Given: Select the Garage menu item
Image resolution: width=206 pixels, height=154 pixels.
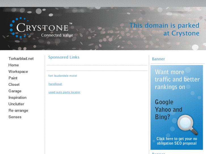Looking at the screenshot, I should (x=15, y=91).
